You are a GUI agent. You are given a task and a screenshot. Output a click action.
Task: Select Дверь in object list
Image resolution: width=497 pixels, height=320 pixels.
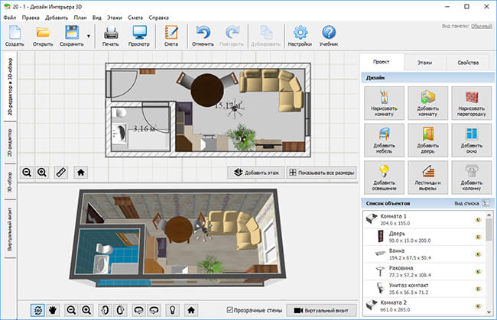click(x=424, y=237)
